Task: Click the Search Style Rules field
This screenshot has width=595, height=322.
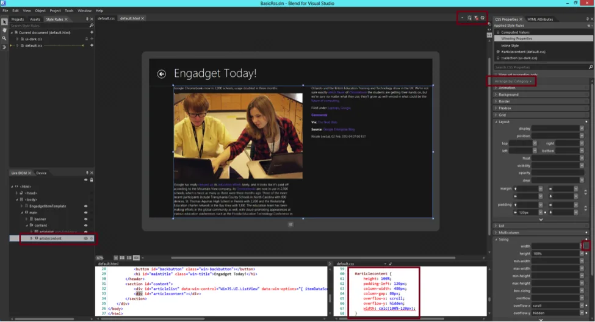Action: tap(49, 26)
